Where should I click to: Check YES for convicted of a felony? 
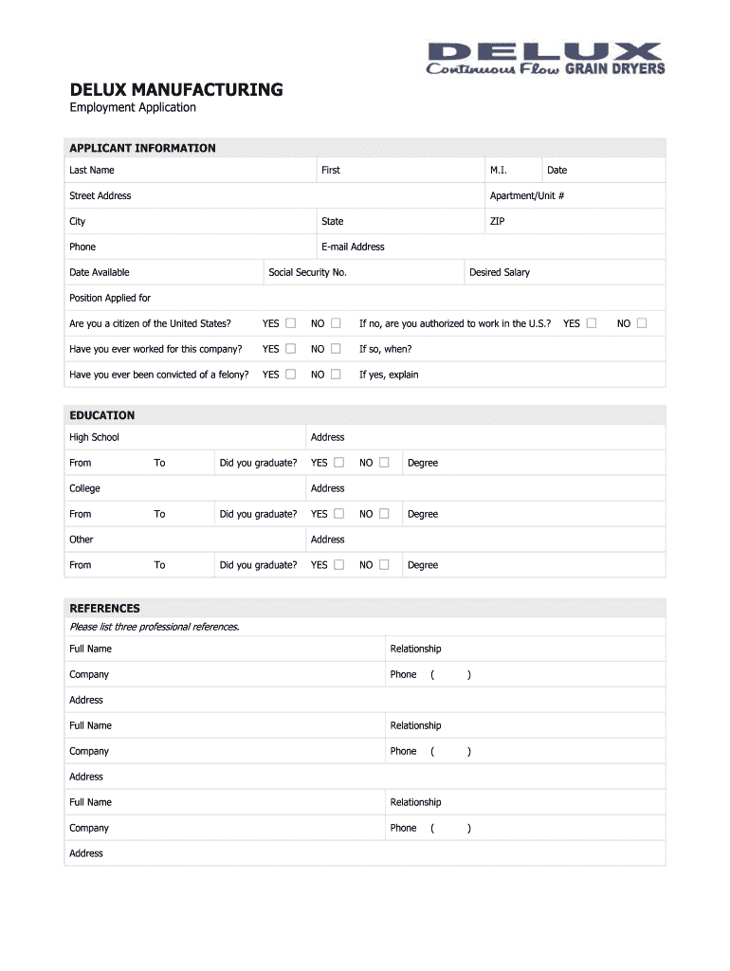291,375
